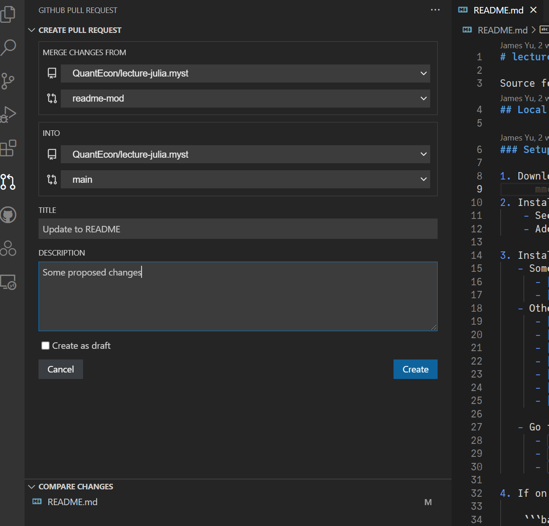
Task: Open the Remote Explorer icon
Action: 8,282
